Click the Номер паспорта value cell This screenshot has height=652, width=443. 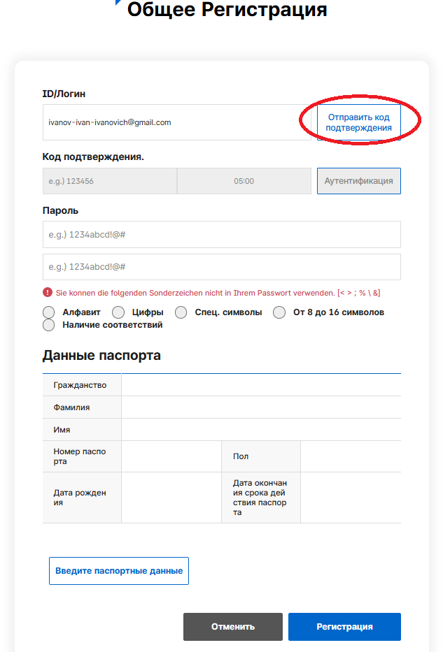tap(171, 456)
